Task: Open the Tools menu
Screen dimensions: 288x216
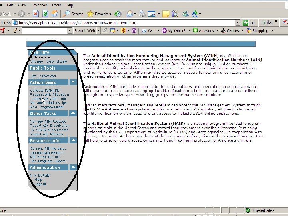Action: point(56,5)
